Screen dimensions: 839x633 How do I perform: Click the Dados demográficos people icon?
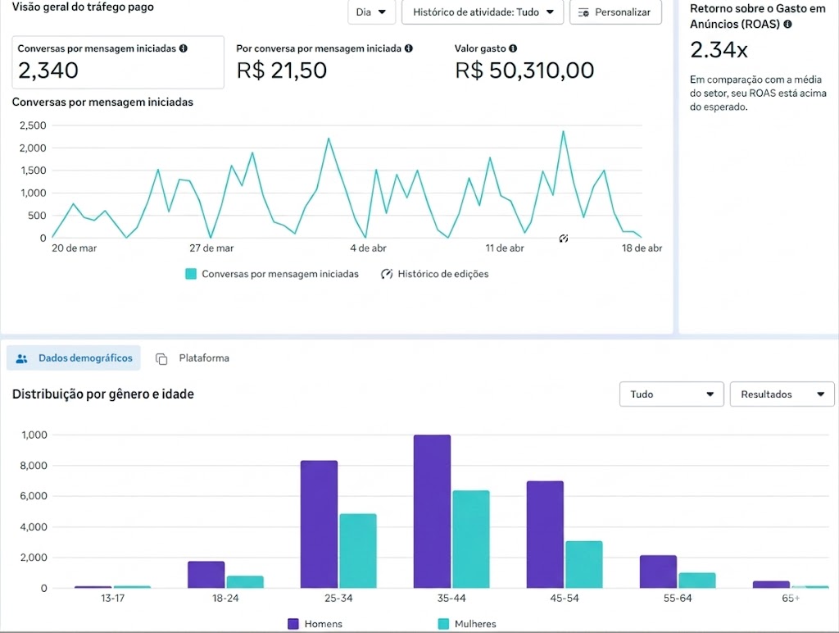coord(22,358)
